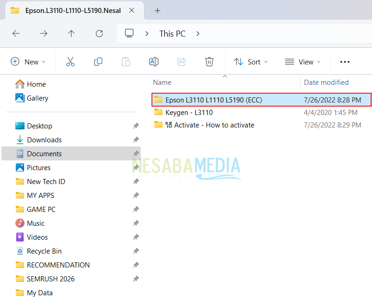This screenshot has width=372, height=299.
Task: Open the View layout dropdown
Action: point(303,62)
